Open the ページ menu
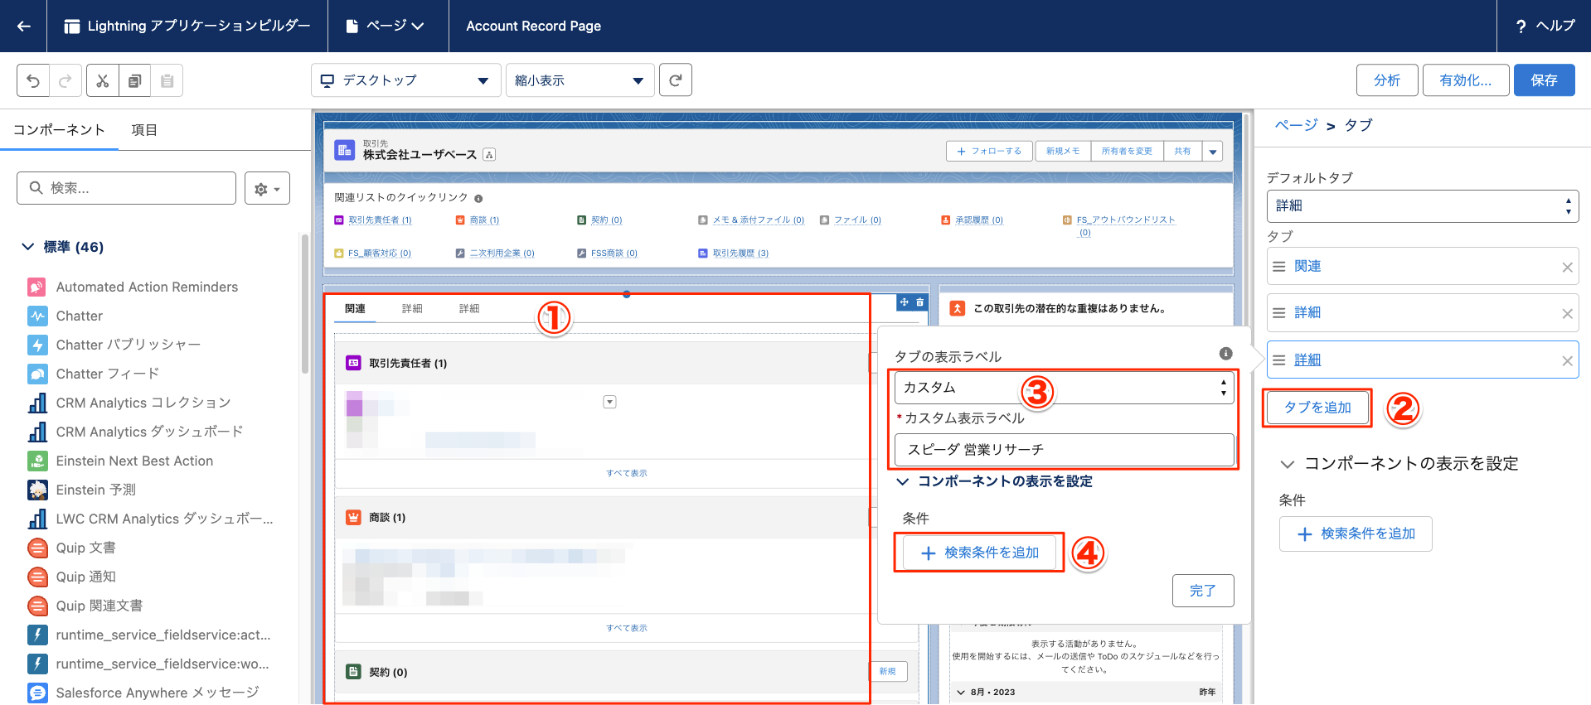The height and width of the screenshot is (705, 1591). (x=386, y=26)
